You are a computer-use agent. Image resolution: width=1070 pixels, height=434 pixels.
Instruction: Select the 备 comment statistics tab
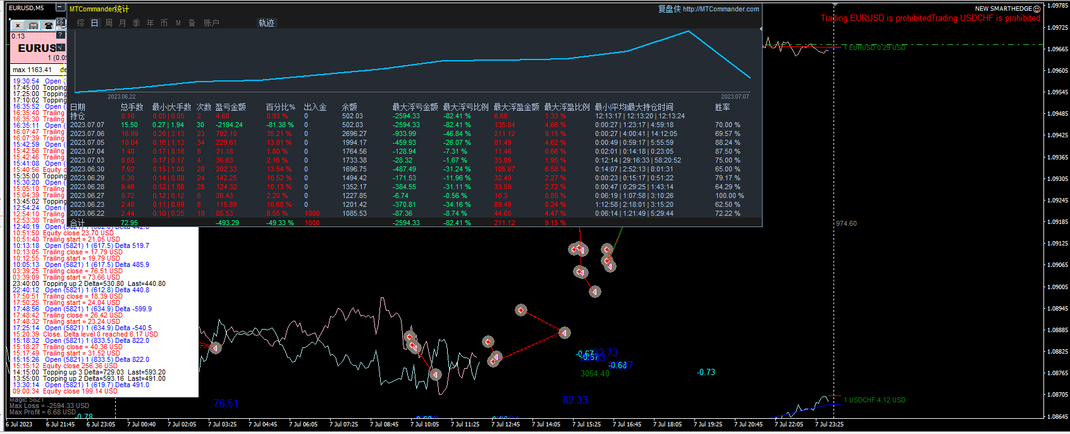click(x=192, y=23)
